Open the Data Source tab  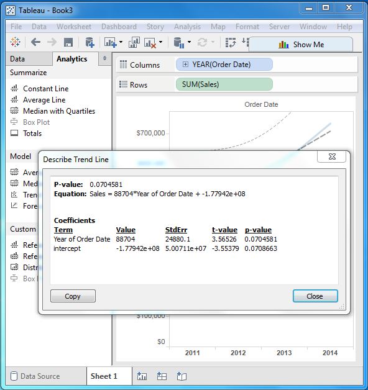(35, 376)
